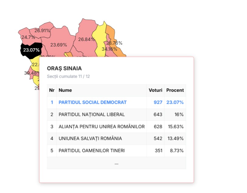The width and height of the screenshot is (247, 193).
Task: Click the Voturi column header
Action: [155, 90]
